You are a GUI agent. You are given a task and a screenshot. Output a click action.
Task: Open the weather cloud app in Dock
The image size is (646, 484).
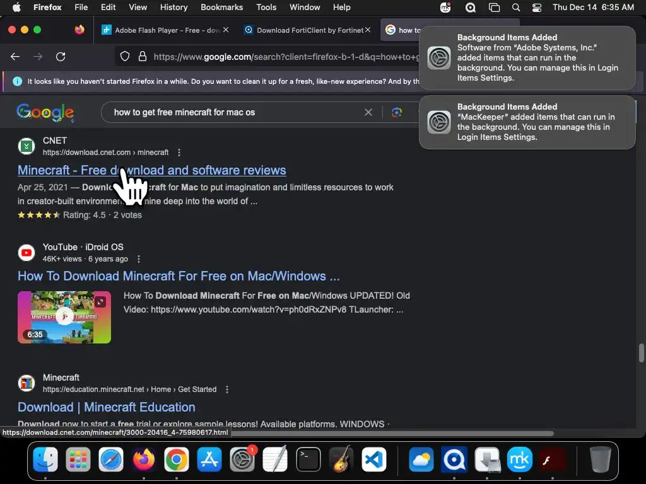pos(421,459)
